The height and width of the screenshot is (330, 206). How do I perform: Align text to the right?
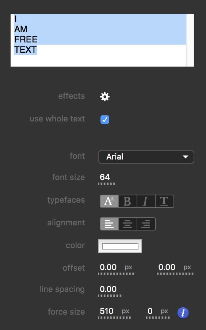click(146, 224)
